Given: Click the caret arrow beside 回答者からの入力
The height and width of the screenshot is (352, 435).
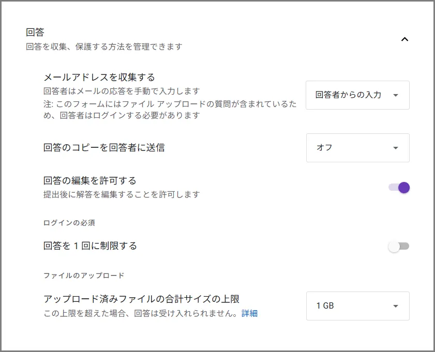Looking at the screenshot, I should (396, 95).
